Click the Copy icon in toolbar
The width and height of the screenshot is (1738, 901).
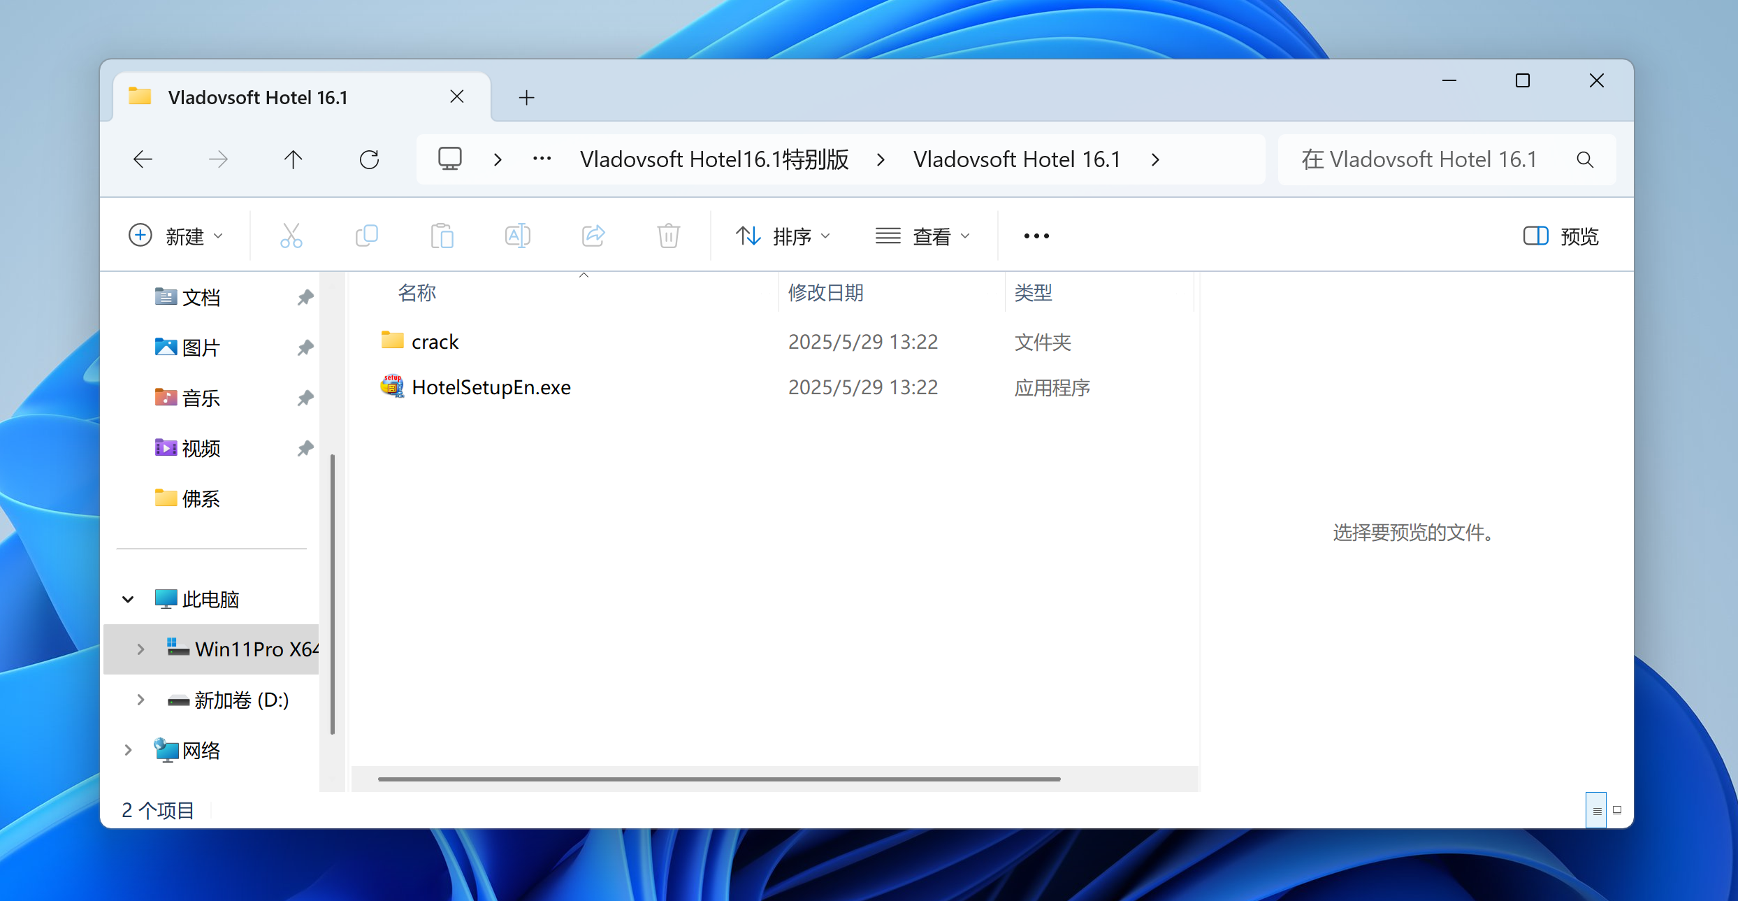click(366, 236)
